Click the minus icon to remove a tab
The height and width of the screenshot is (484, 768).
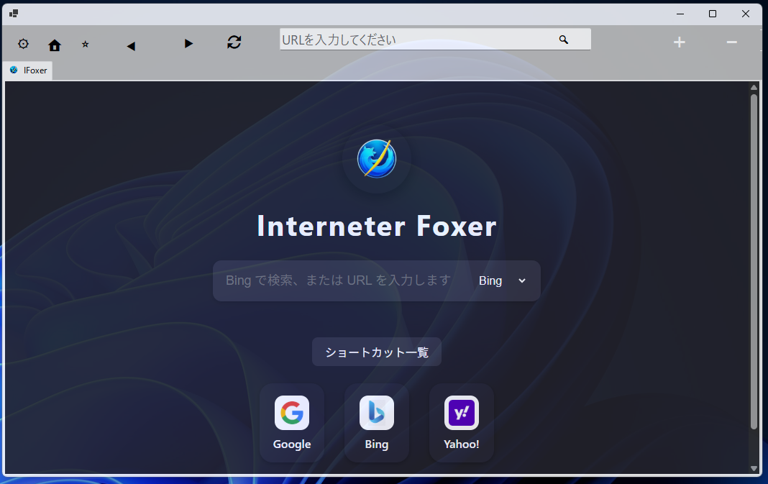pos(731,42)
